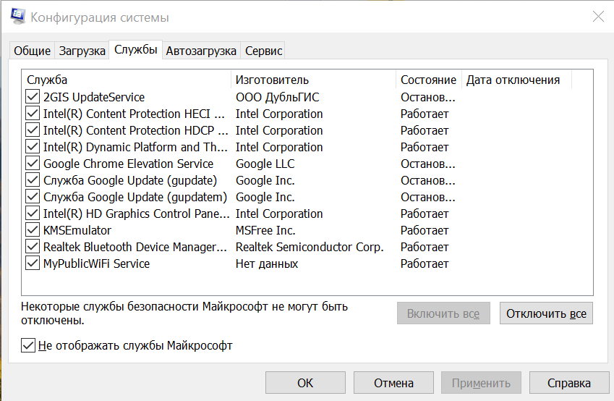Toggle Служба Google Update (gupdate) checkbox
The width and height of the screenshot is (614, 401).
click(x=33, y=180)
